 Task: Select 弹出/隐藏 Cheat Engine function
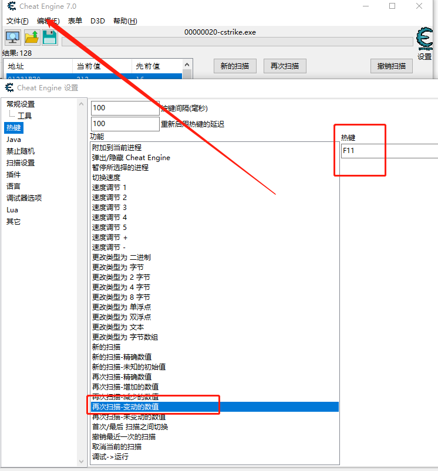(x=131, y=158)
